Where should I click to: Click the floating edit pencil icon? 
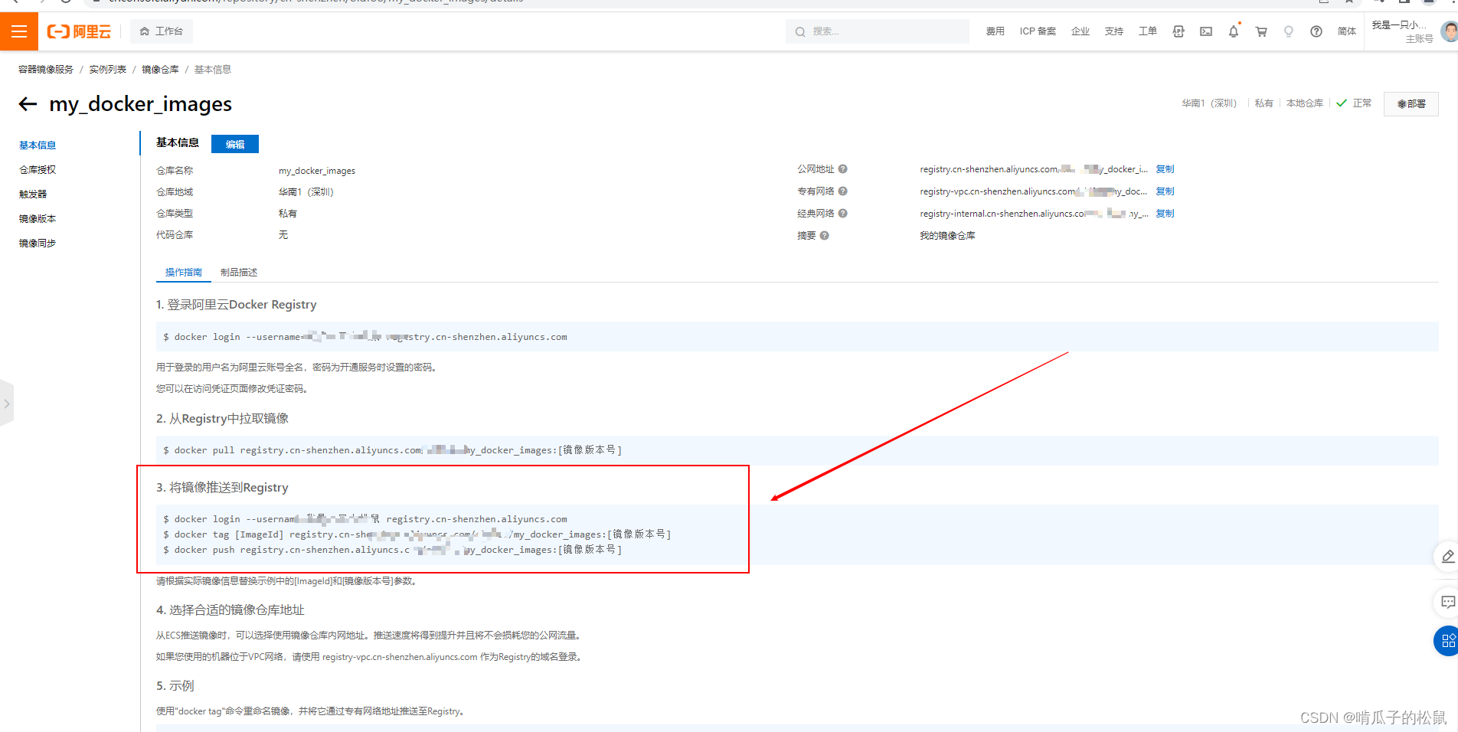point(1447,557)
